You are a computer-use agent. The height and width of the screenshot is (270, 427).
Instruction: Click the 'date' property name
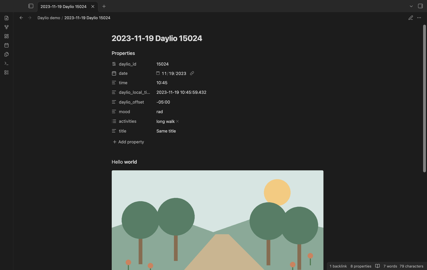123,73
